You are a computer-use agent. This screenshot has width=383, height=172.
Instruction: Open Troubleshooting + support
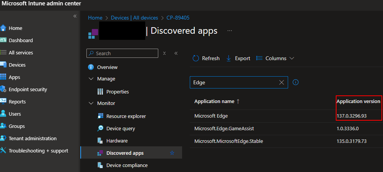coord(38,150)
